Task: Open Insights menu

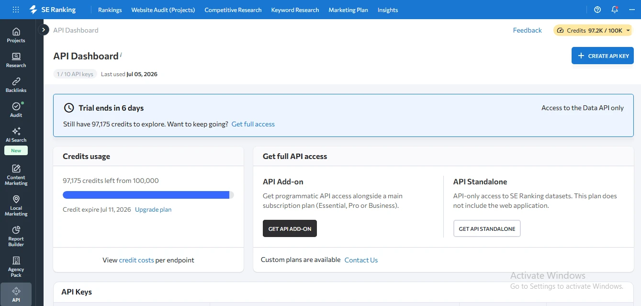Action: click(387, 10)
